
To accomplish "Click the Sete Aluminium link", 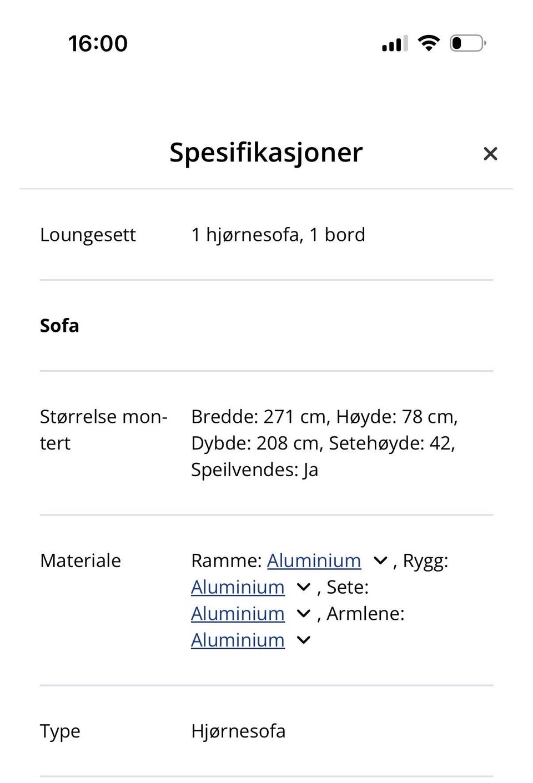I will [x=238, y=613].
